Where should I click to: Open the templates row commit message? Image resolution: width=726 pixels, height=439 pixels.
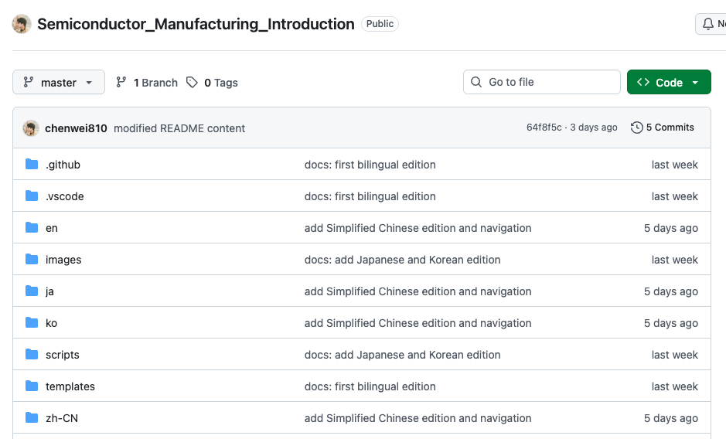(x=370, y=386)
